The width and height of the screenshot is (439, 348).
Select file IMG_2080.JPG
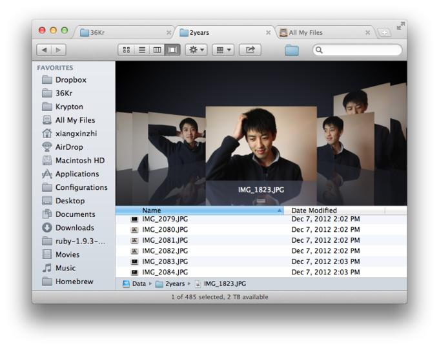click(261, 230)
